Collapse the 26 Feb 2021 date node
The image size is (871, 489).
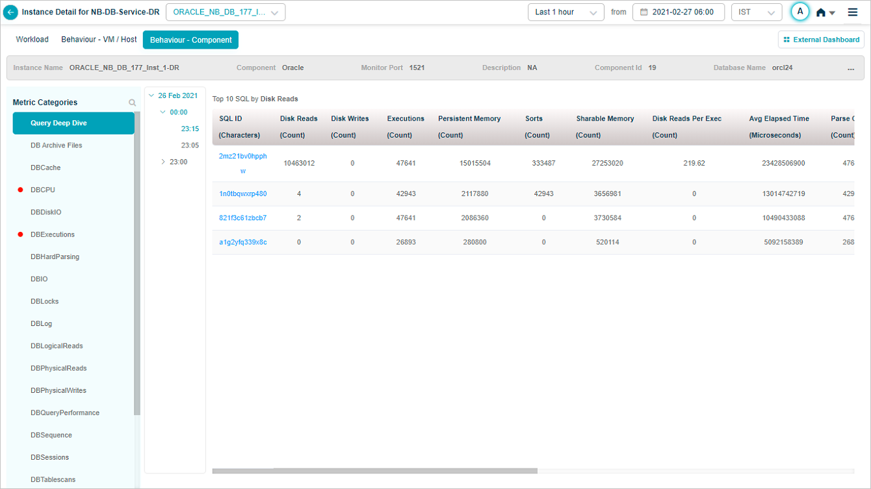151,96
